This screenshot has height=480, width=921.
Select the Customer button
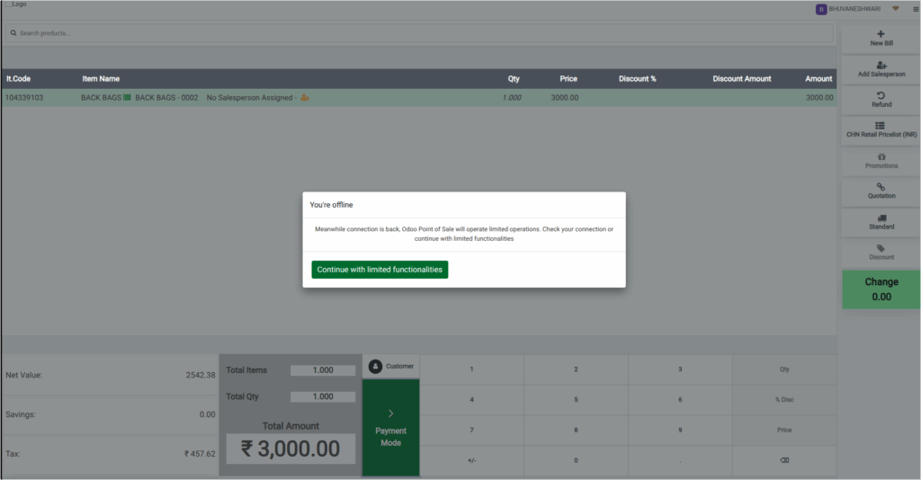click(x=391, y=366)
